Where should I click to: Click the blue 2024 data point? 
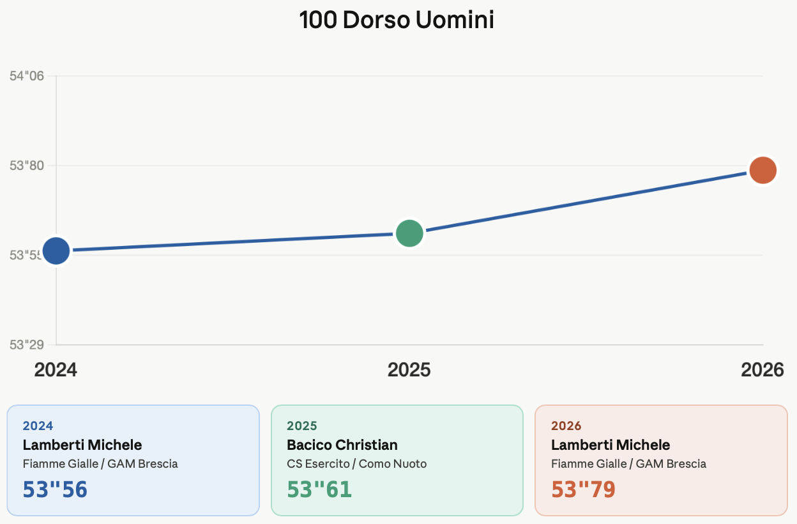click(56, 250)
